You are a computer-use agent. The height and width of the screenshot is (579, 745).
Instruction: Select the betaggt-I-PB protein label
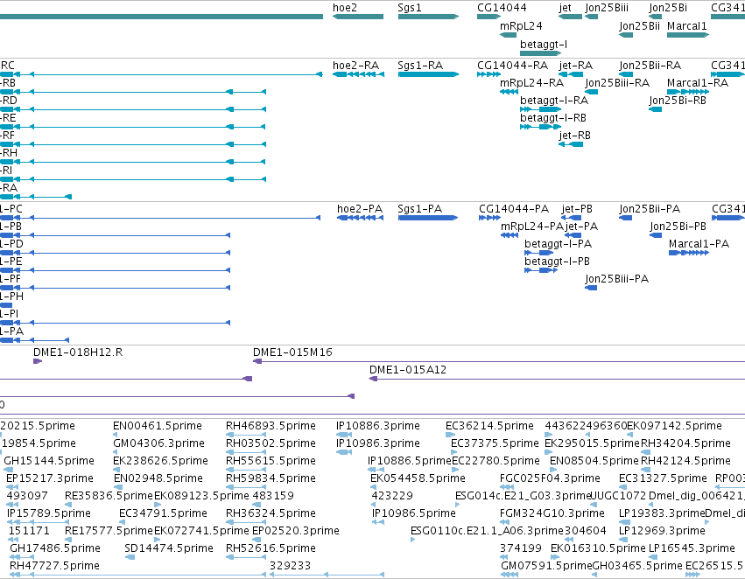coord(557,262)
